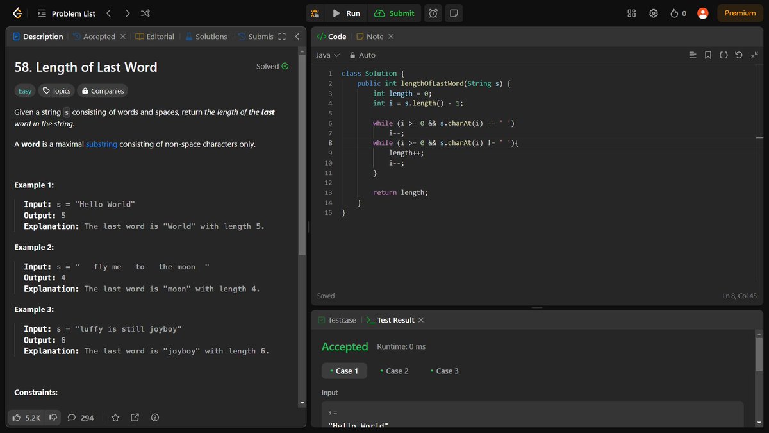The height and width of the screenshot is (433, 769).
Task: Click the problem title '58. Length of Last Word'
Action: click(86, 67)
